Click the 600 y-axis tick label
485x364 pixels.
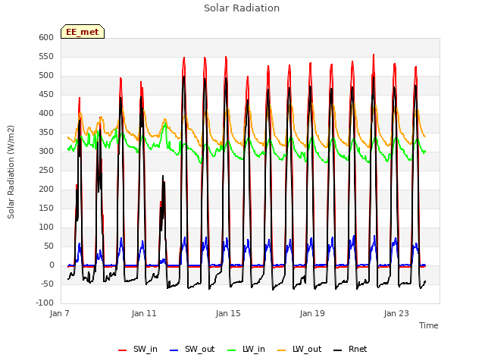(x=46, y=37)
